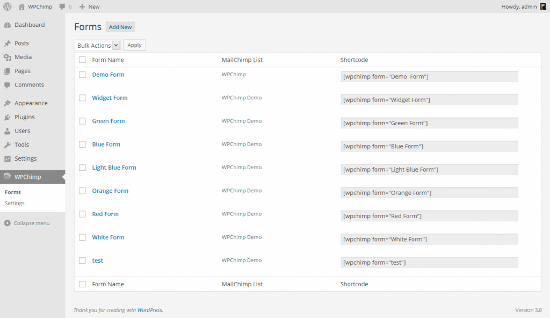Click the Collapse menu arrow icon
Screen dimensions: 550x318
click(x=7, y=223)
